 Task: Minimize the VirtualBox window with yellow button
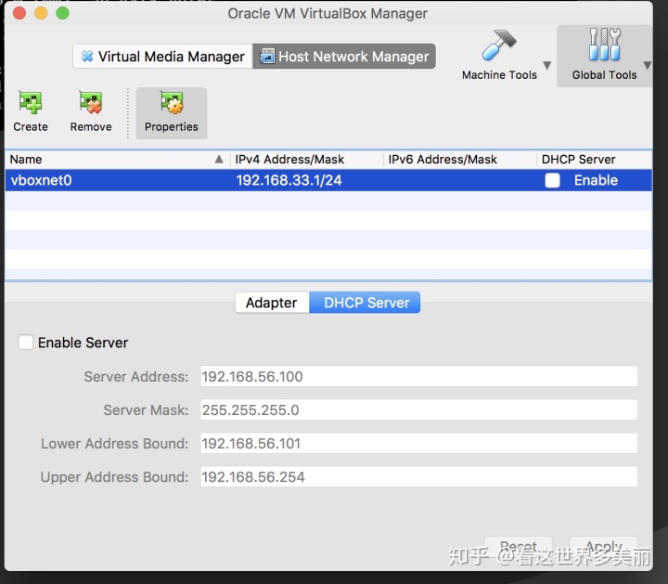pos(41,13)
